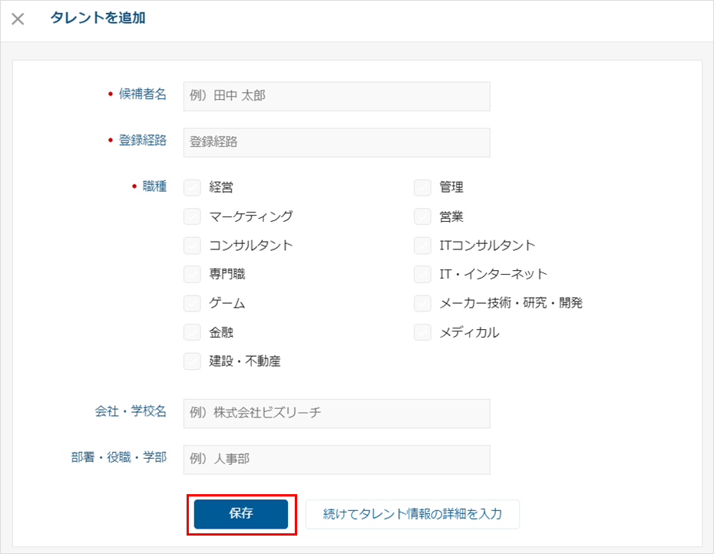Click the 職種 field label
Screen dimensions: 714x554
154,186
